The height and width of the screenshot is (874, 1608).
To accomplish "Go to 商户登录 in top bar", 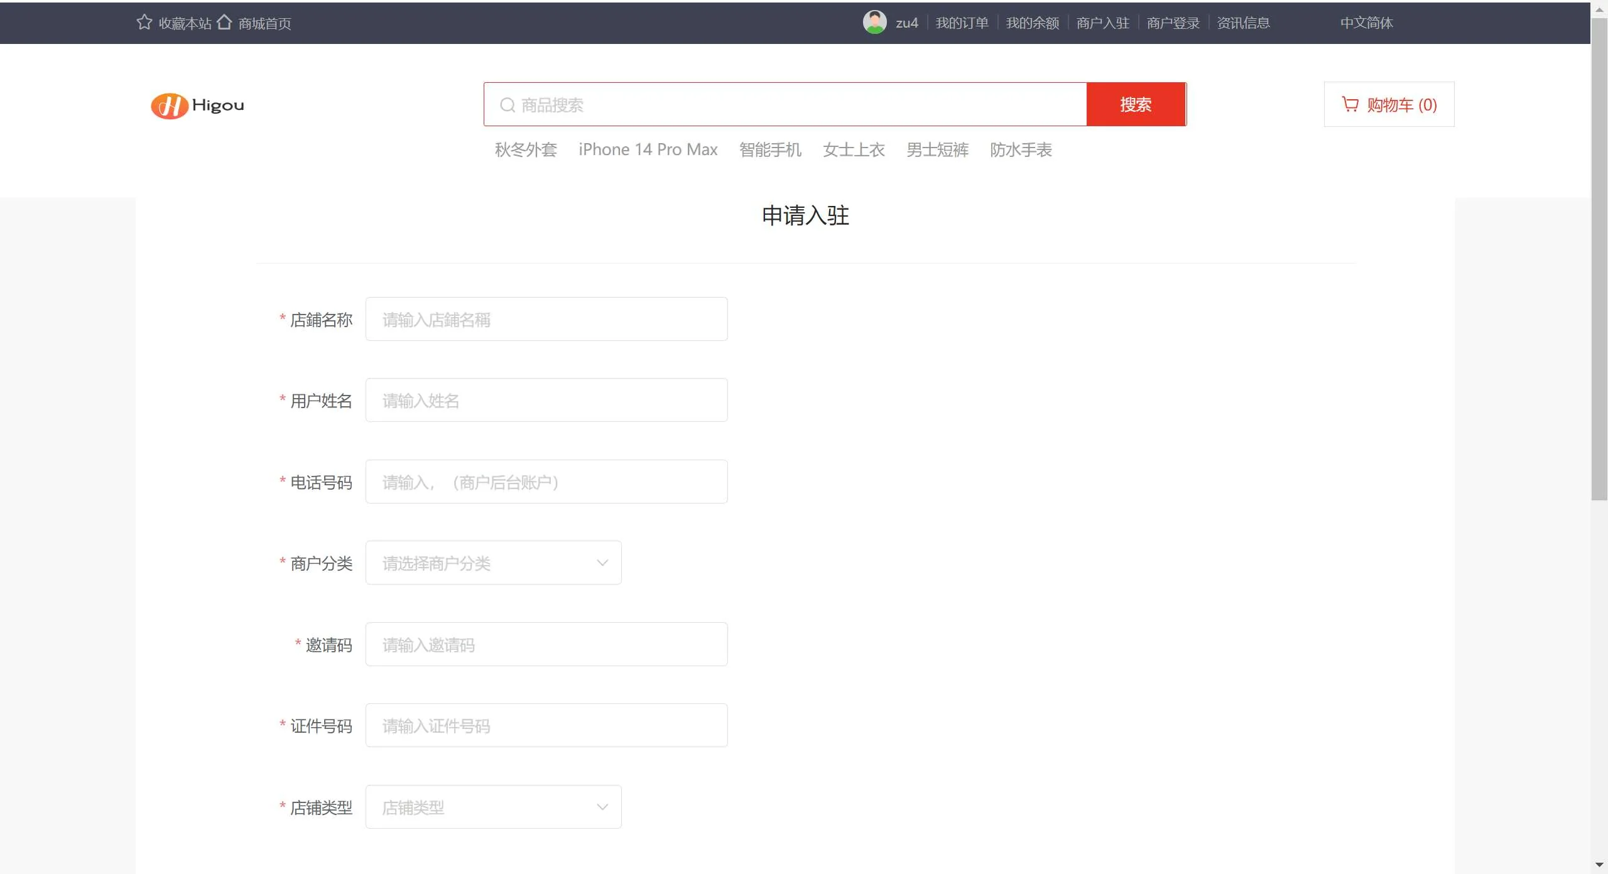I will (x=1173, y=23).
